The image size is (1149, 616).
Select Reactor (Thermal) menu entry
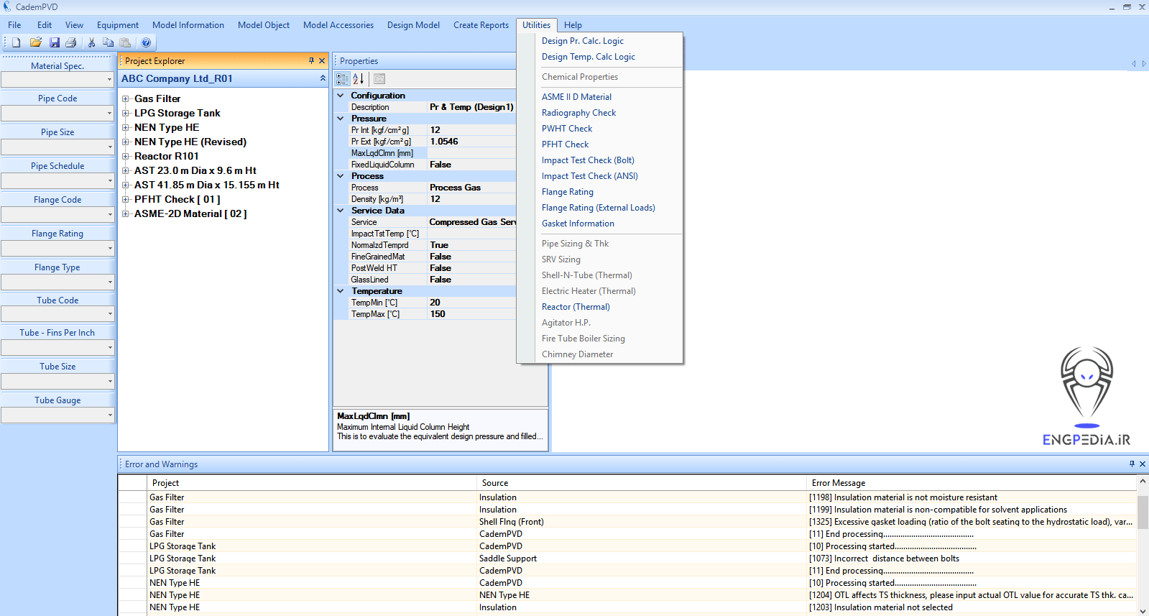(x=576, y=307)
